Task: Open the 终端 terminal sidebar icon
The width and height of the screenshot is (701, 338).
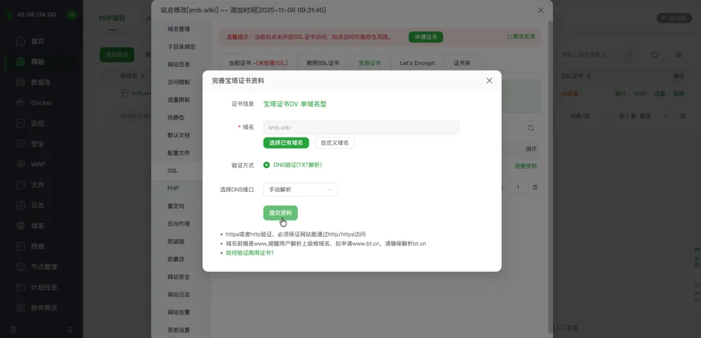Action: tap(19, 247)
